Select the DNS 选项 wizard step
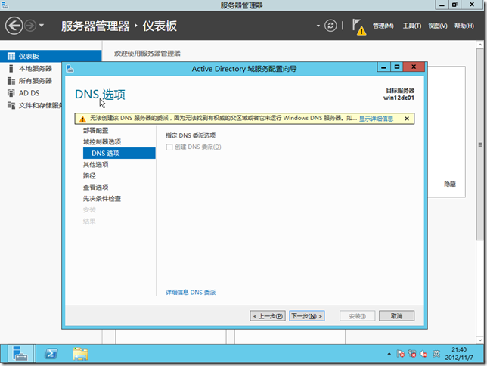 [119, 154]
